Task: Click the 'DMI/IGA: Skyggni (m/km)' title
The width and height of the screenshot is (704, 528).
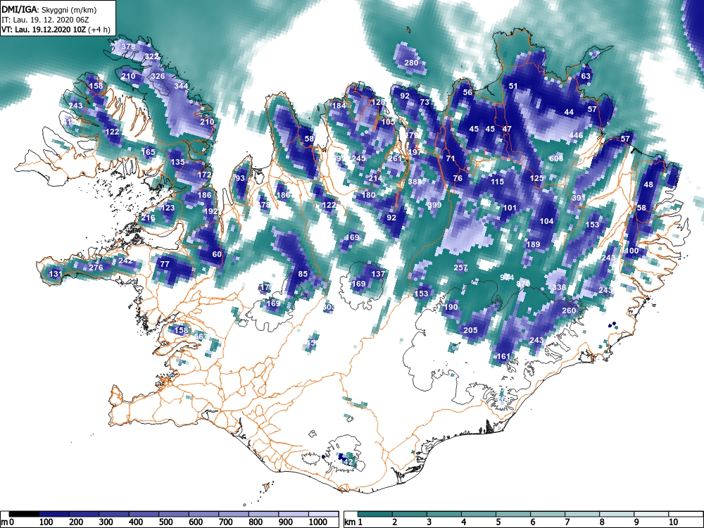Action: coord(49,9)
